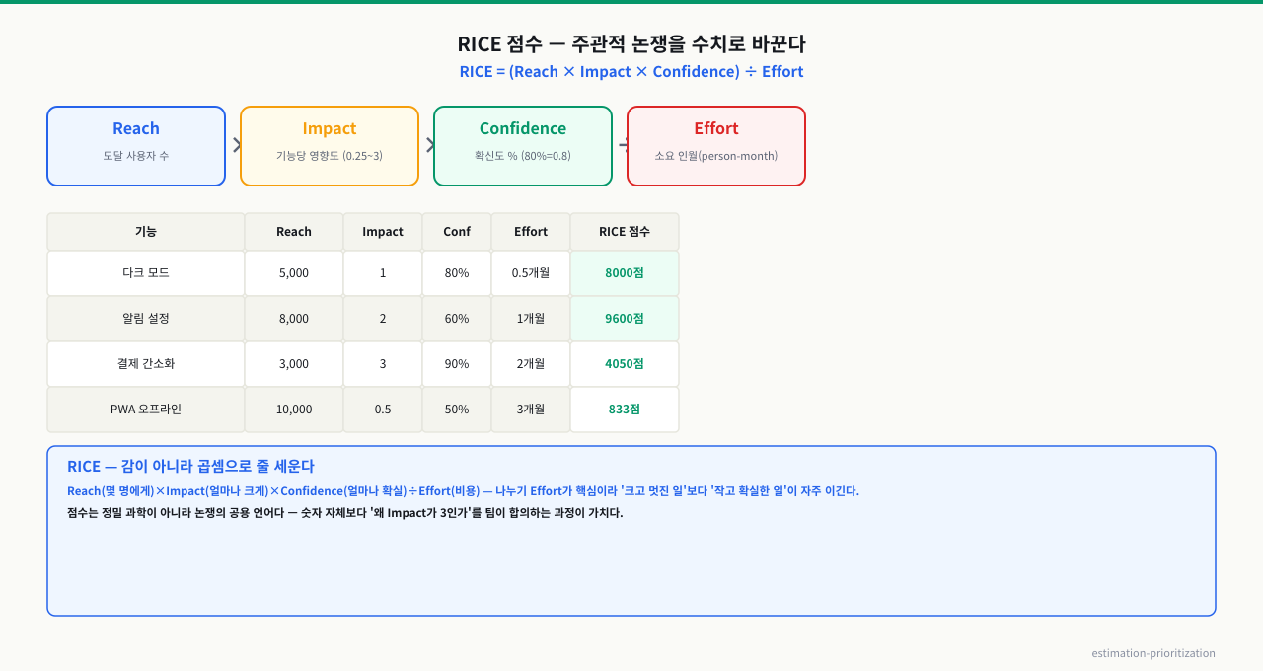Viewport: 1263px width, 671px height.
Task: Click the line starting '점수는 정밀 과학이 아니라'
Action: [345, 513]
